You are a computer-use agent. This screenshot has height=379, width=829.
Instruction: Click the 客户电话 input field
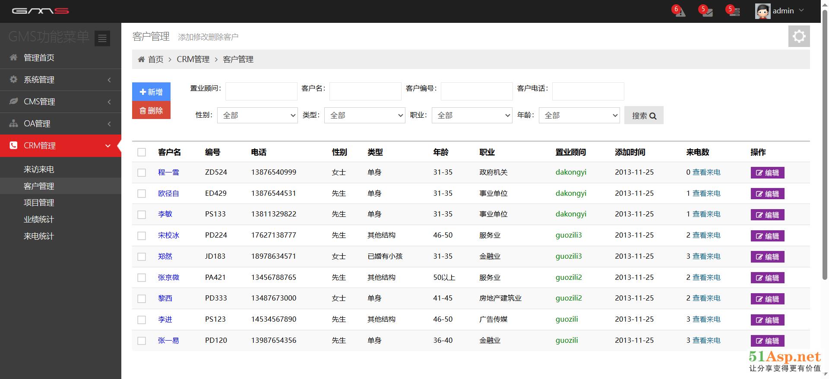tap(588, 91)
